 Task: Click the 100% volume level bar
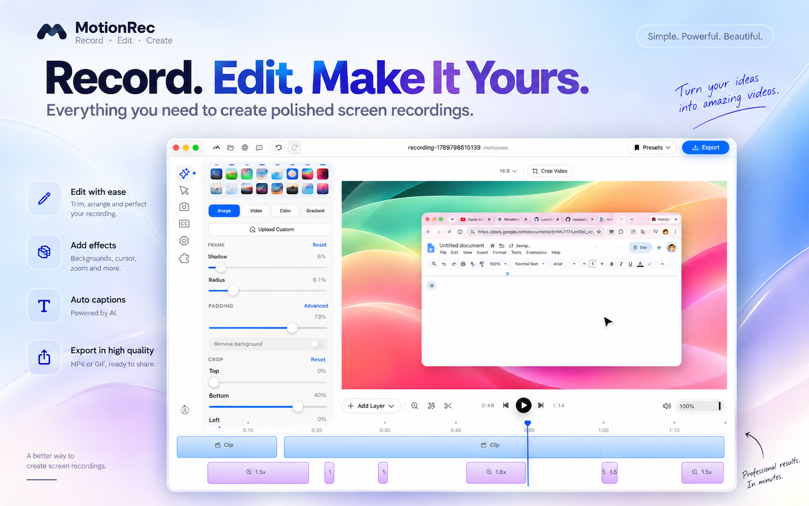[x=700, y=406]
